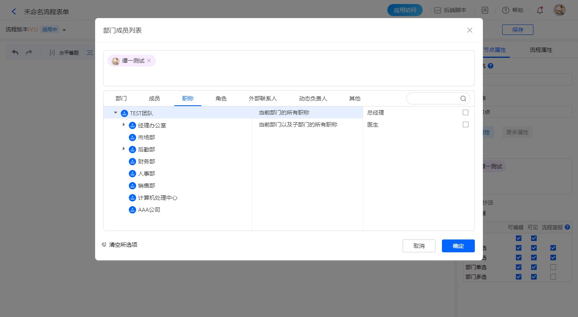Remove the 谭一测试 tag
Screen dimensions: 578x317
point(149,61)
